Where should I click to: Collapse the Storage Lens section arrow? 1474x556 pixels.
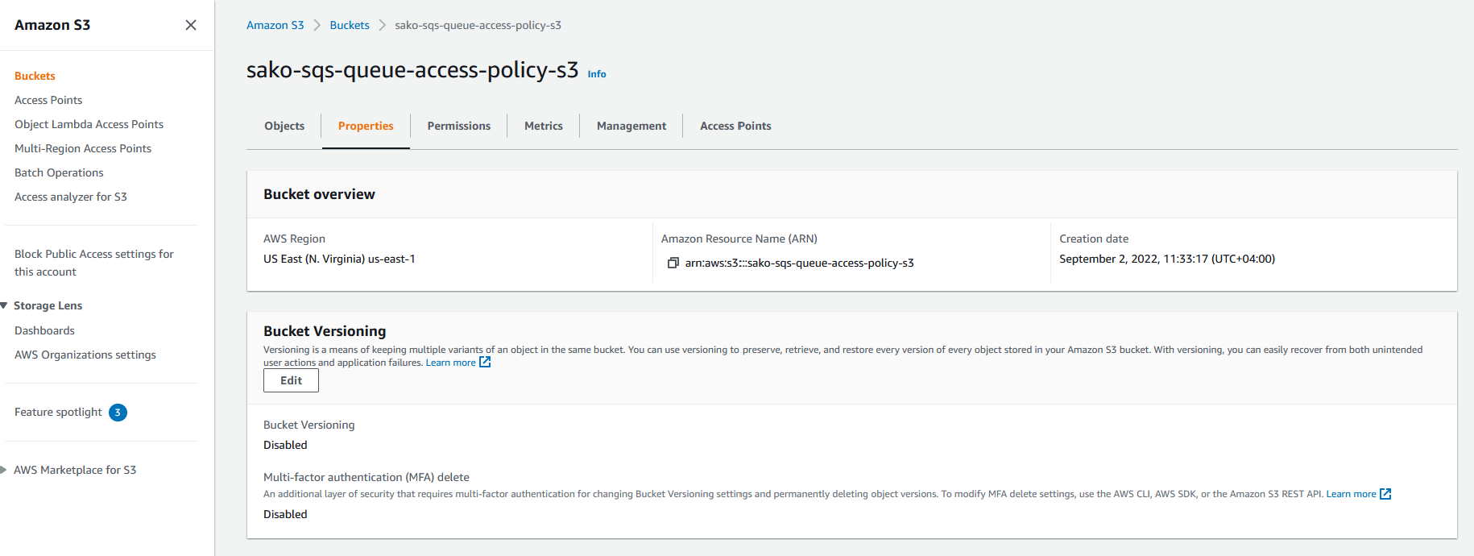point(4,305)
